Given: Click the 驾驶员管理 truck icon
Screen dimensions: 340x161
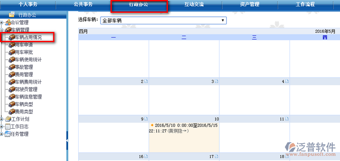Looking at the screenshot, I should tap(12, 89).
